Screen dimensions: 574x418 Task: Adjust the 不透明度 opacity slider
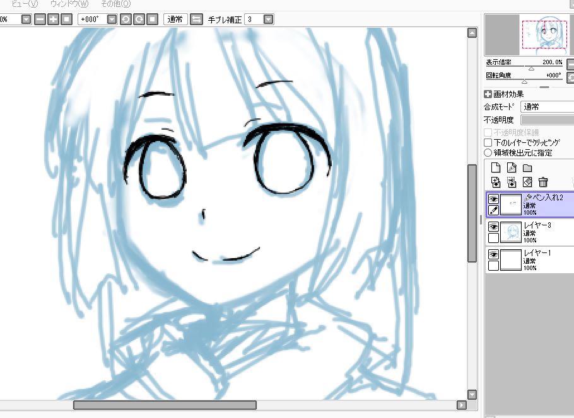click(x=548, y=120)
